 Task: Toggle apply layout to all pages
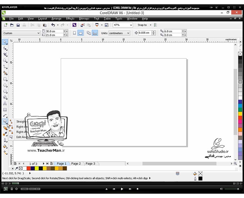point(89,33)
